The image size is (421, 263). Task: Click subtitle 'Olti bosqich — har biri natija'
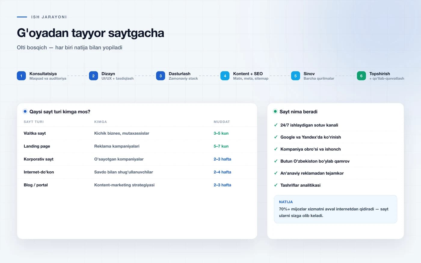click(69, 47)
